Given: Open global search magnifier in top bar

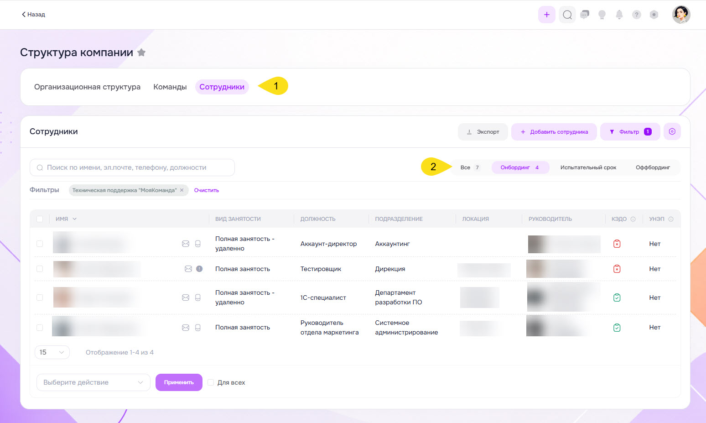Looking at the screenshot, I should pyautogui.click(x=567, y=15).
